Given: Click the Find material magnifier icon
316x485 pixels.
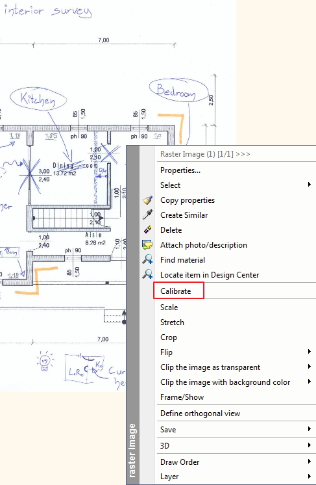Looking at the screenshot, I should click(x=147, y=260).
